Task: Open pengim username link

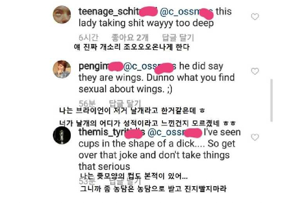Action: click(101, 66)
